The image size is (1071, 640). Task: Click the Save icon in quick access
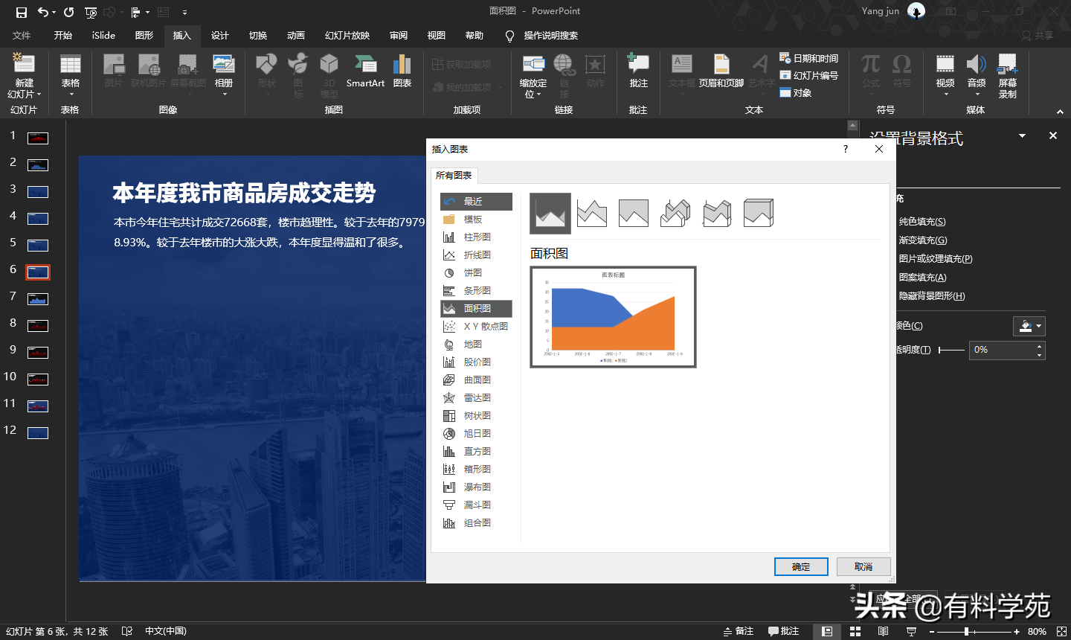22,12
